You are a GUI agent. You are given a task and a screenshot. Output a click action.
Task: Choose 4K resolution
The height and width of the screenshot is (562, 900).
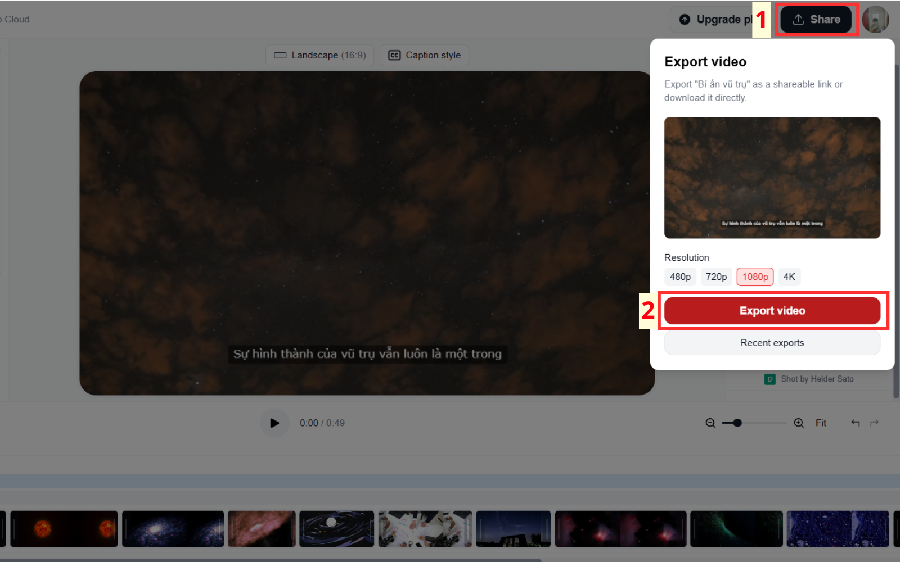(789, 277)
